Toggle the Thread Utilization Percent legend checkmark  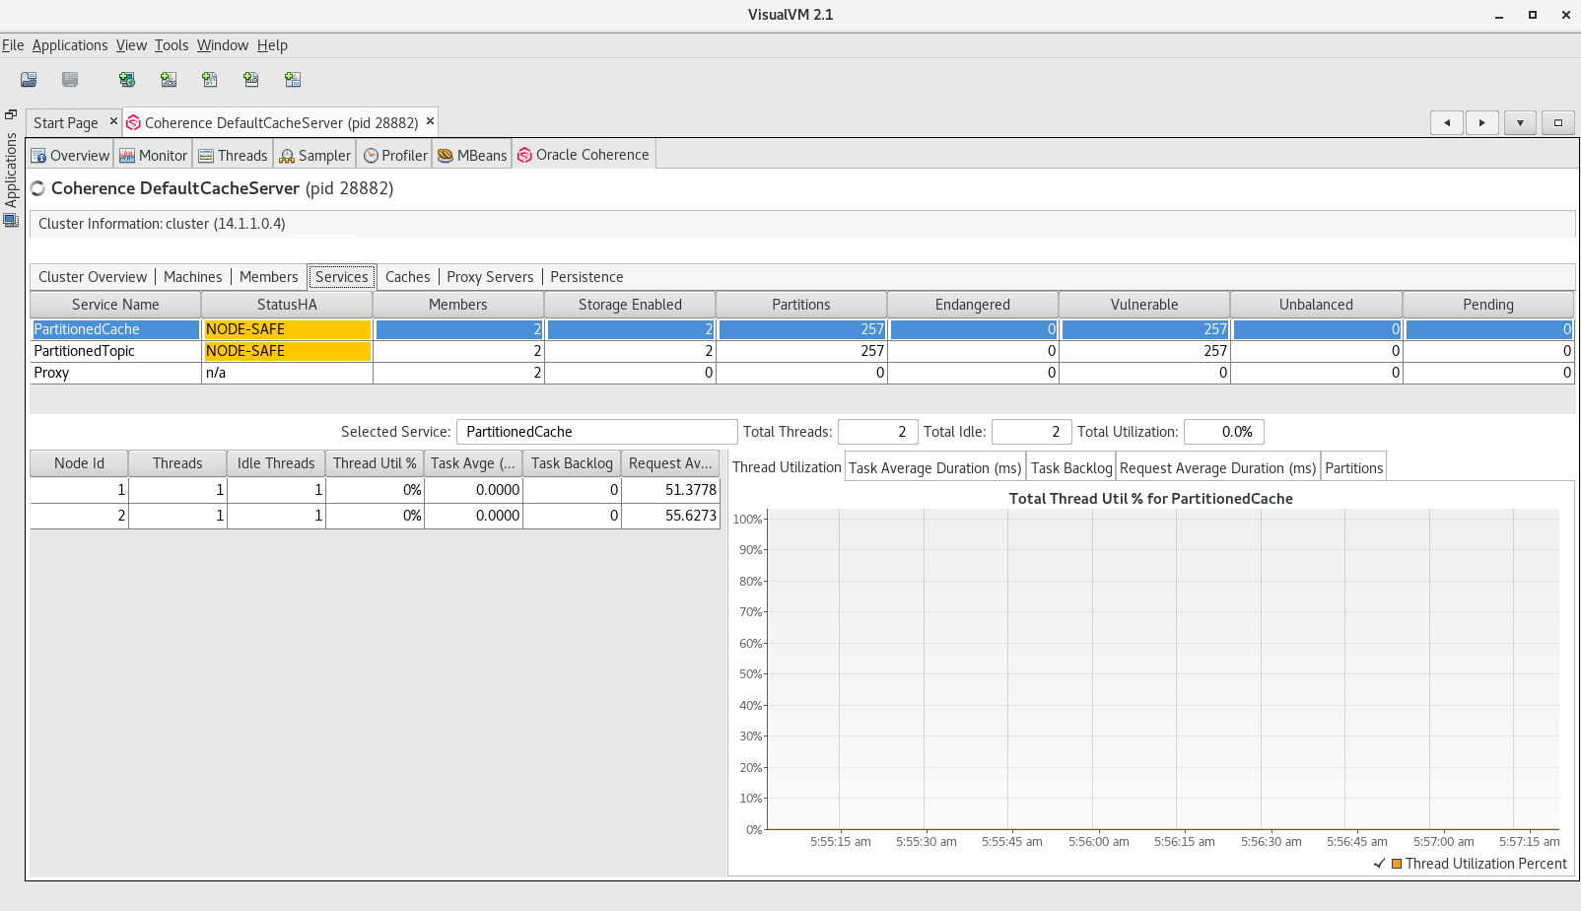point(1379,864)
